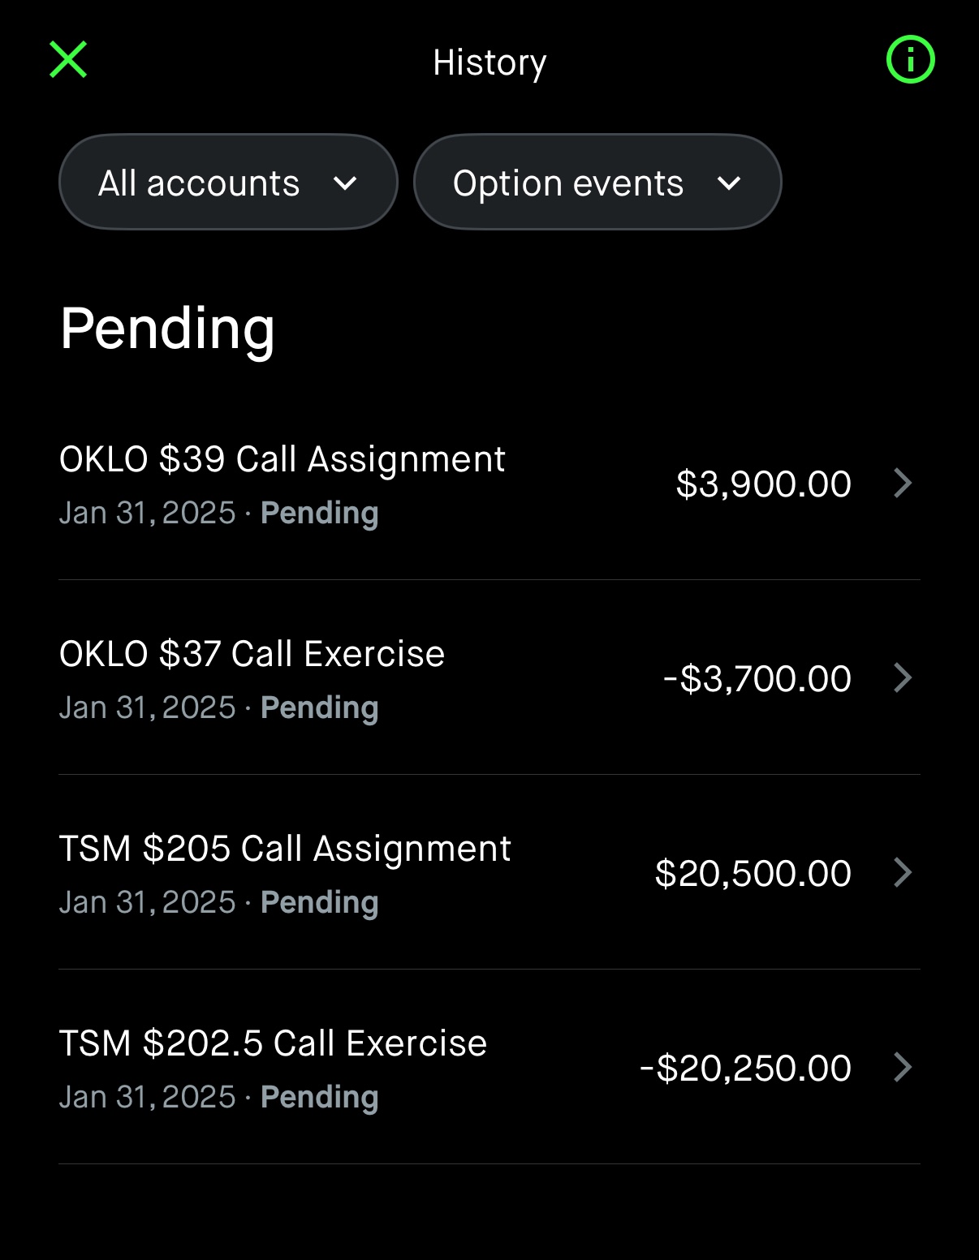Click chevron beside OKLO $39 Call Assignment

[903, 484]
